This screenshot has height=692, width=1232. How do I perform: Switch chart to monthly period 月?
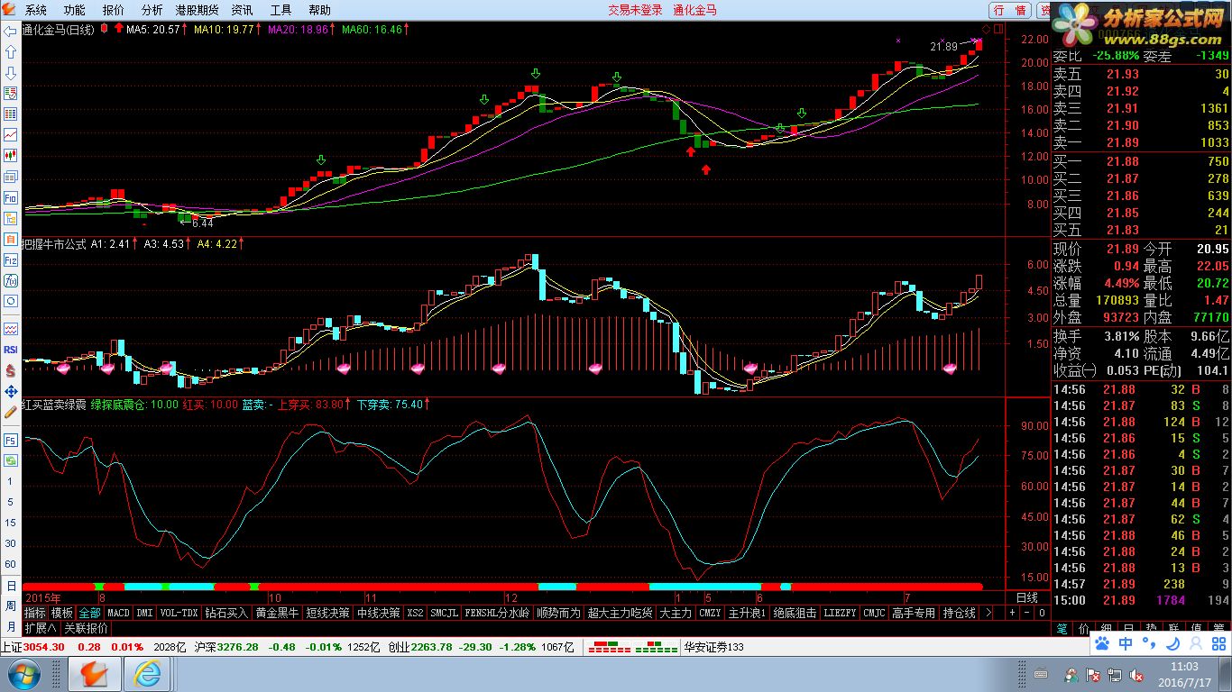(11, 626)
